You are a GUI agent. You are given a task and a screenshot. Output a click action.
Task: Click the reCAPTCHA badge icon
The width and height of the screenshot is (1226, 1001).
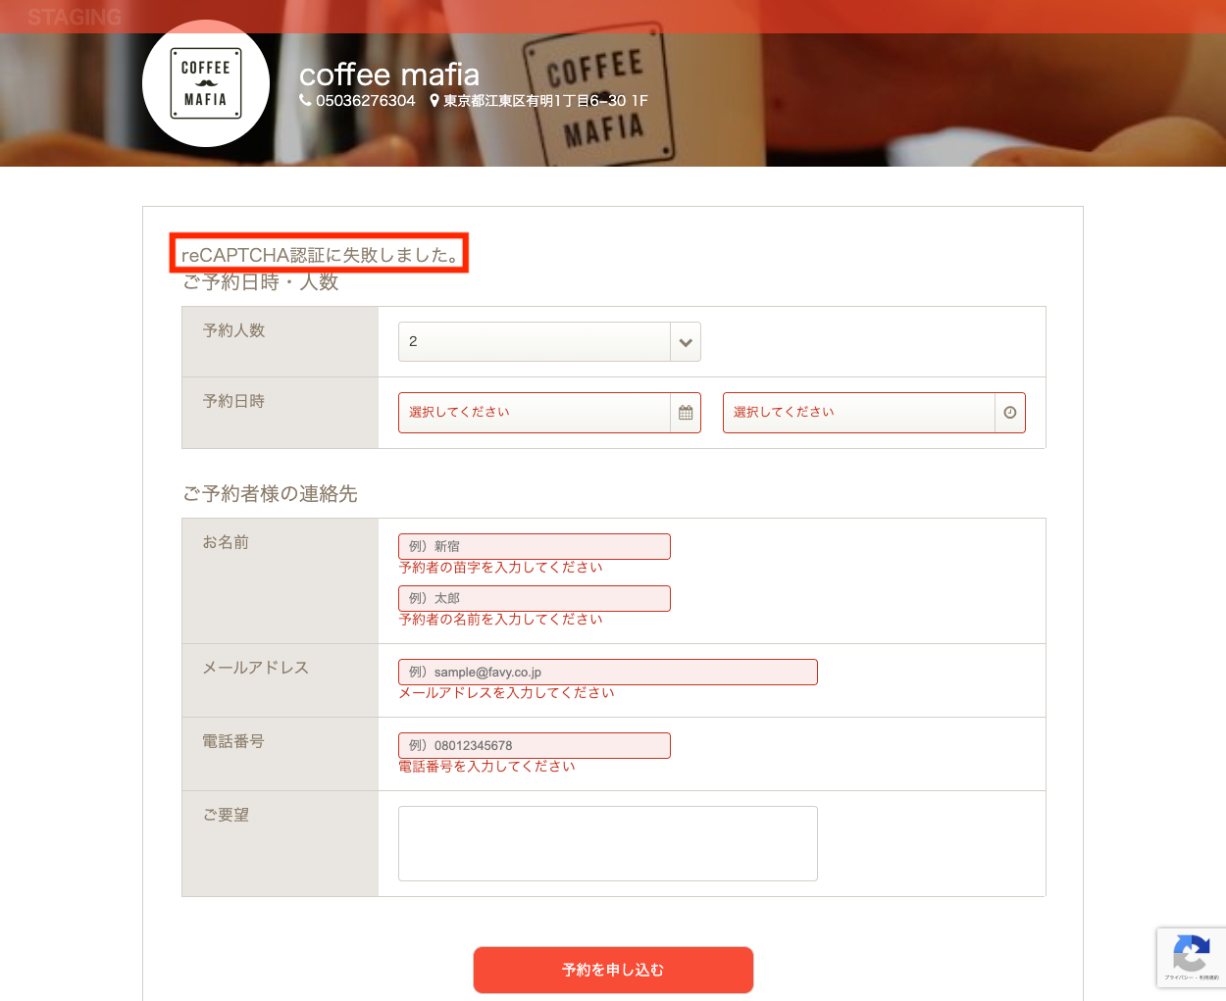[1191, 957]
